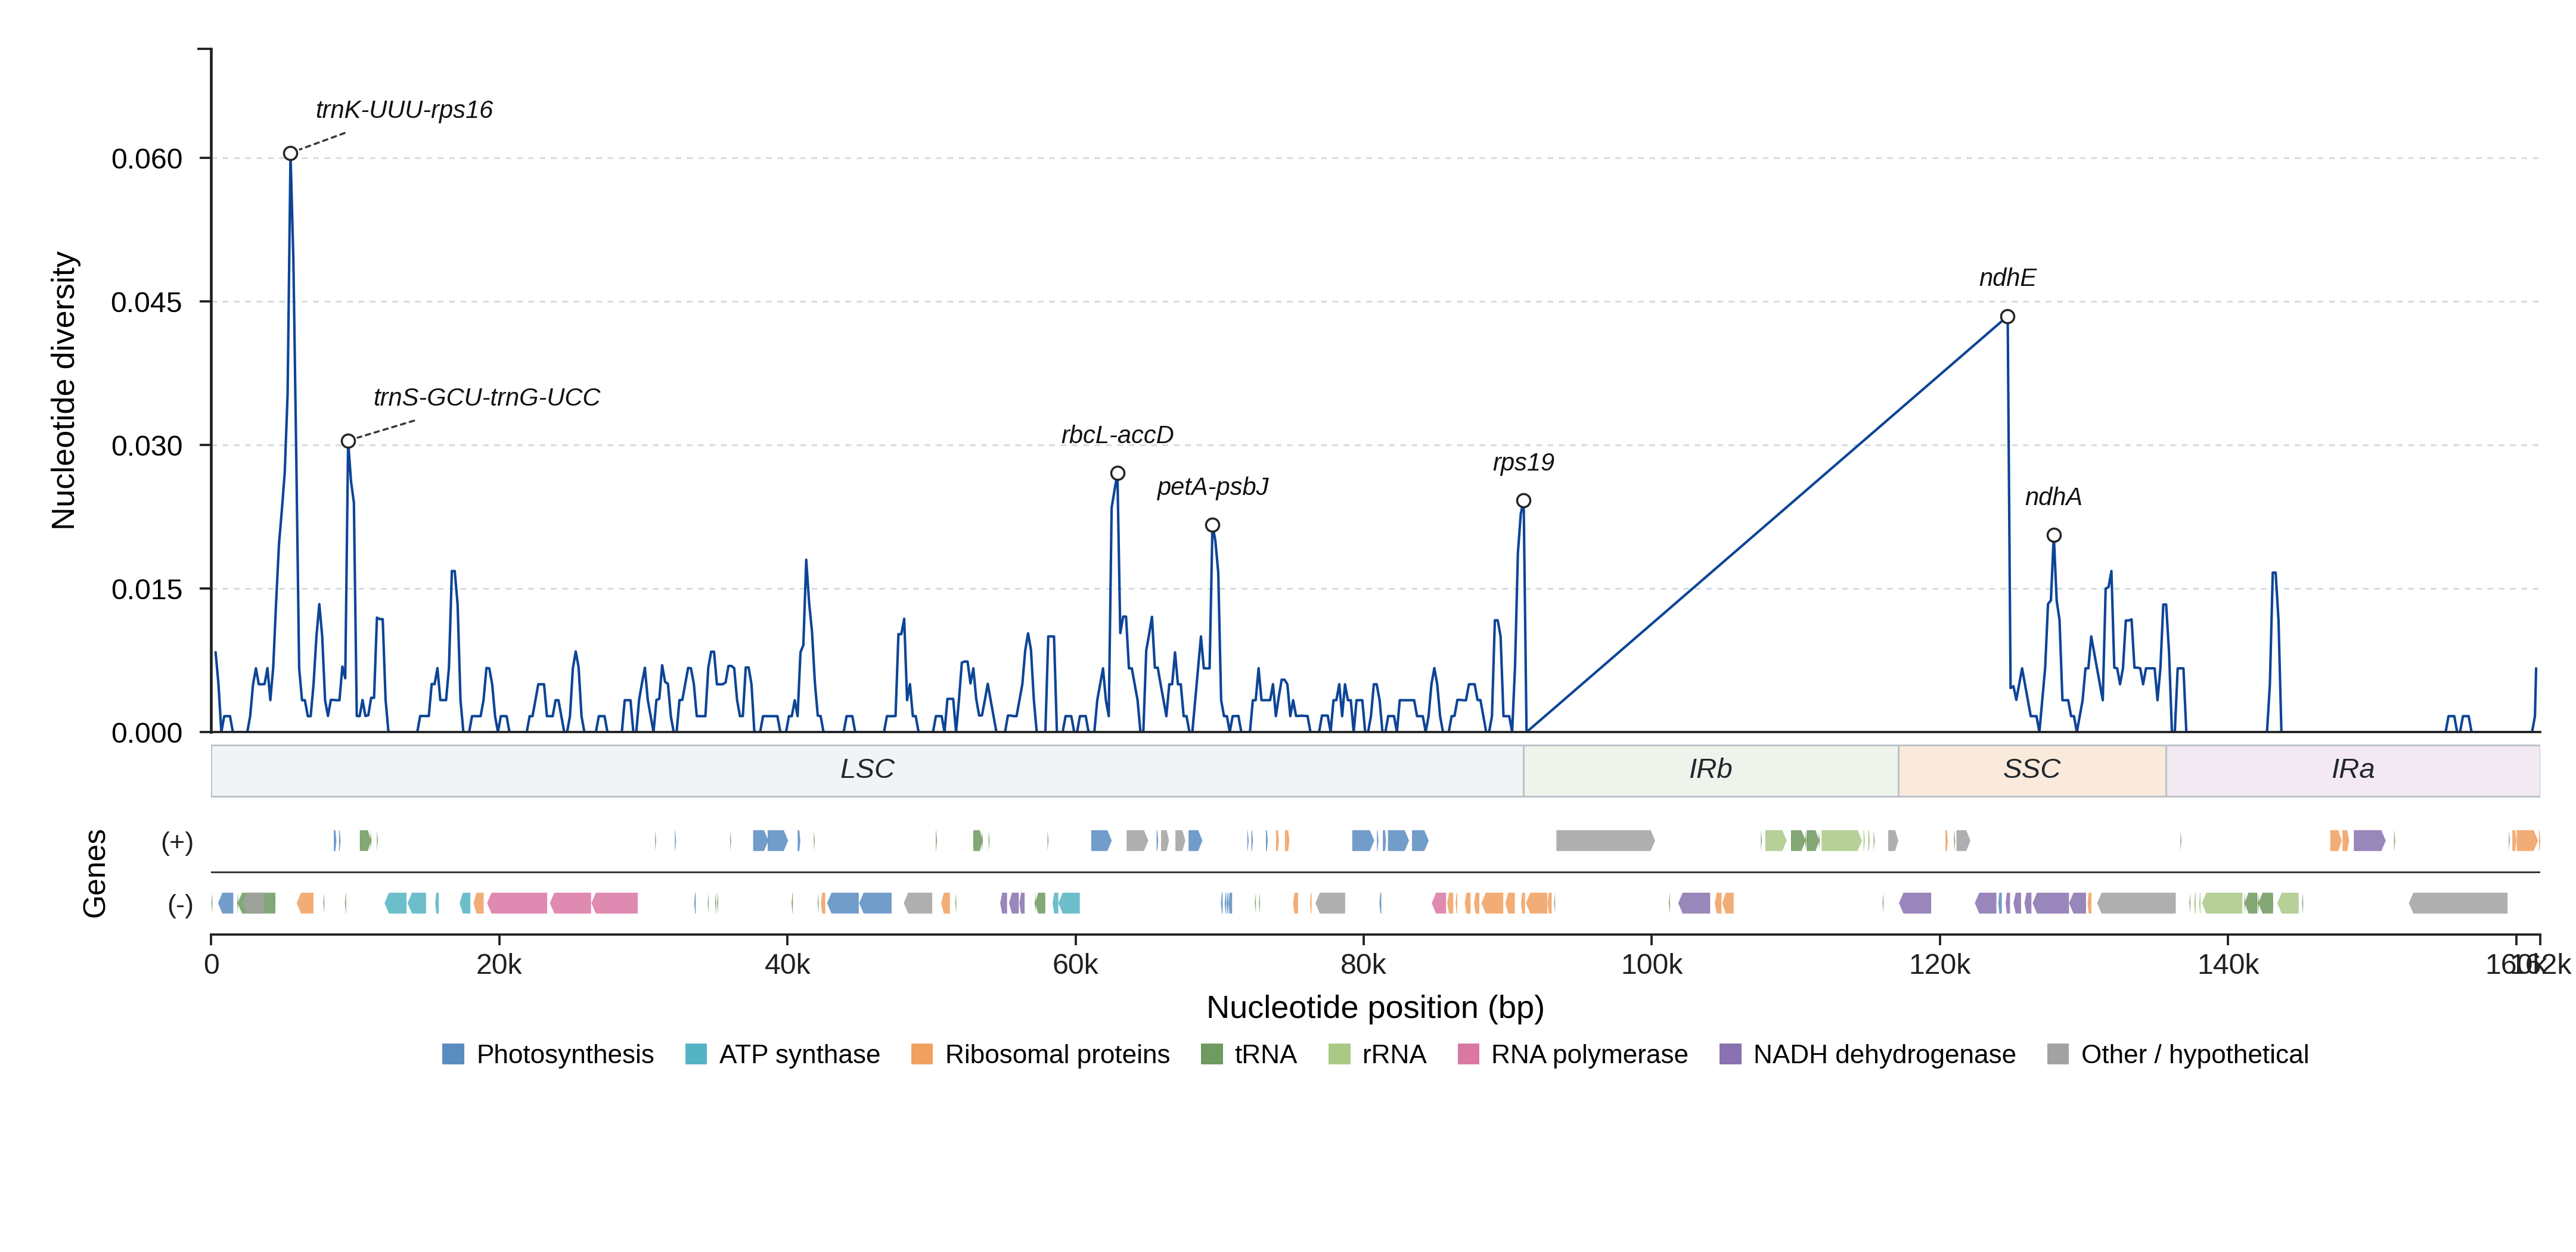Viewport: 2576px width, 1252px height.
Task: Click the '20k' x-axis tick label
Action: [499, 966]
